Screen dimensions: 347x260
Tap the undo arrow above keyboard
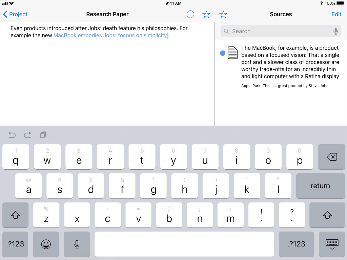pyautogui.click(x=12, y=135)
